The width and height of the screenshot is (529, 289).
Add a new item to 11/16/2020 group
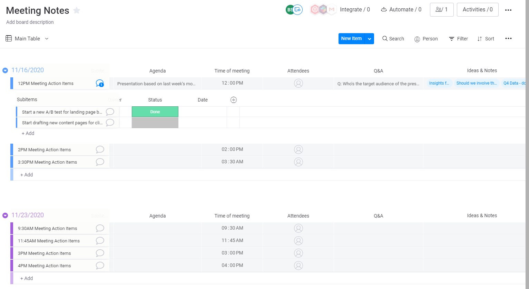[x=27, y=175]
